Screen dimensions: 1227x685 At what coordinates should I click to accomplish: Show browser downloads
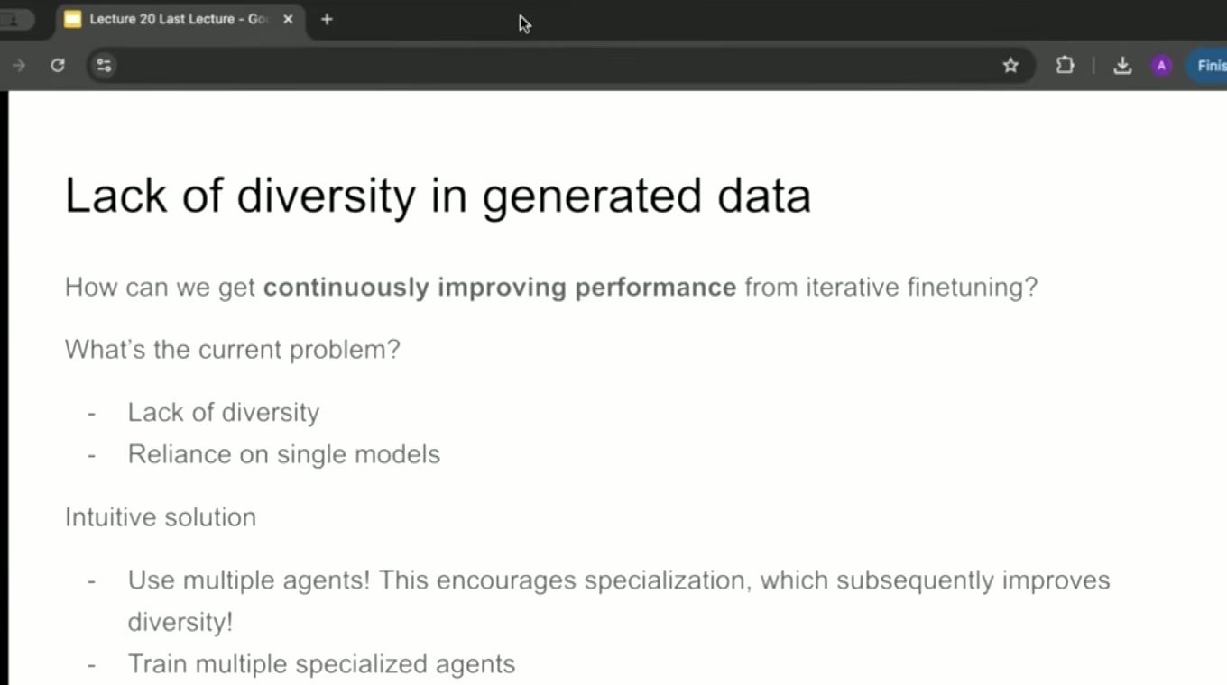point(1122,65)
